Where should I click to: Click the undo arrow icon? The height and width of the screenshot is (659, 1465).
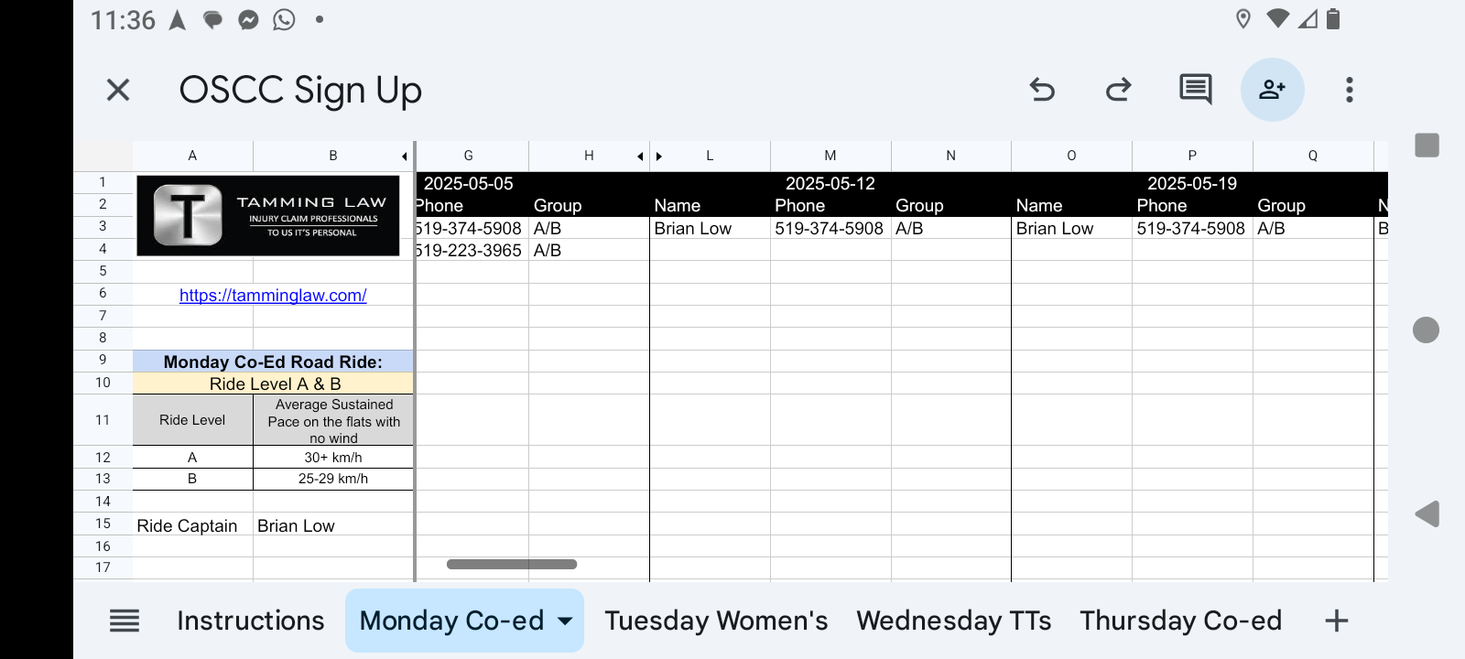coord(1042,90)
